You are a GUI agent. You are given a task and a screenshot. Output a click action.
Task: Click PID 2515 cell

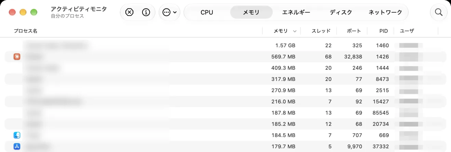pyautogui.click(x=382, y=90)
